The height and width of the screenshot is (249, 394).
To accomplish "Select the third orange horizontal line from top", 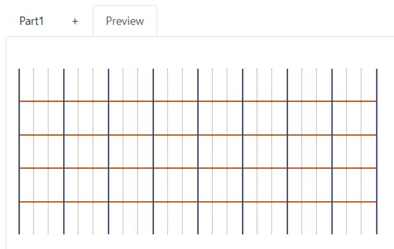I will coord(198,168).
